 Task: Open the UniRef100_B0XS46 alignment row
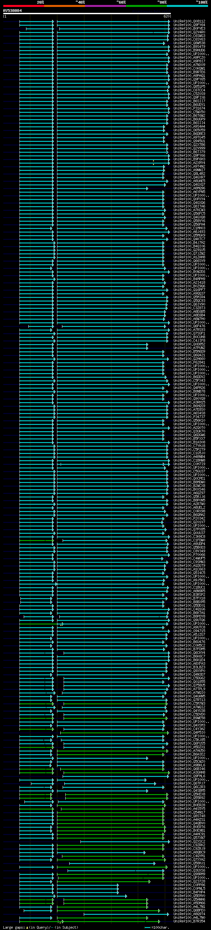(189, 489)
